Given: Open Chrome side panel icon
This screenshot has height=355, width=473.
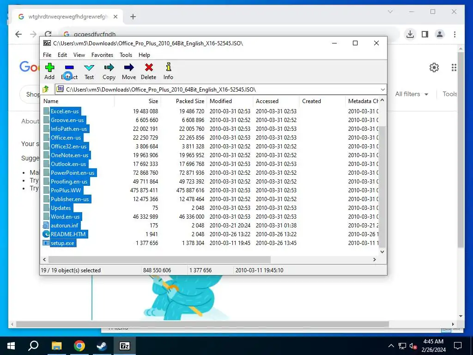Looking at the screenshot, I should [425, 34].
